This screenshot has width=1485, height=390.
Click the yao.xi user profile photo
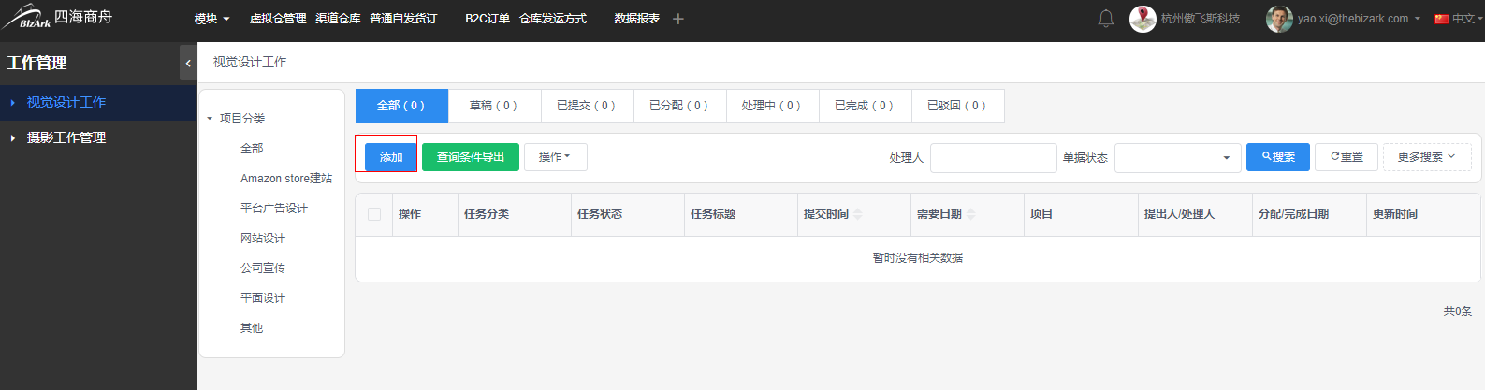(1279, 19)
